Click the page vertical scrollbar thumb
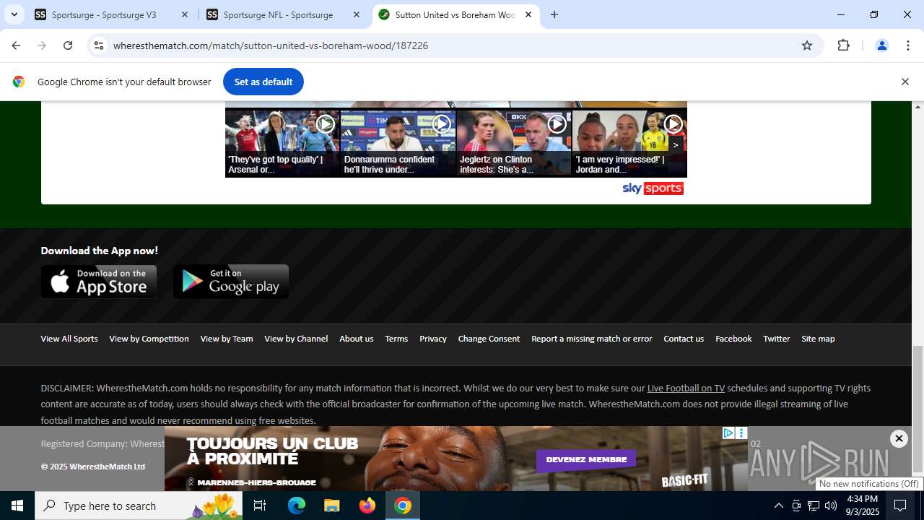The height and width of the screenshot is (520, 924). (918, 408)
